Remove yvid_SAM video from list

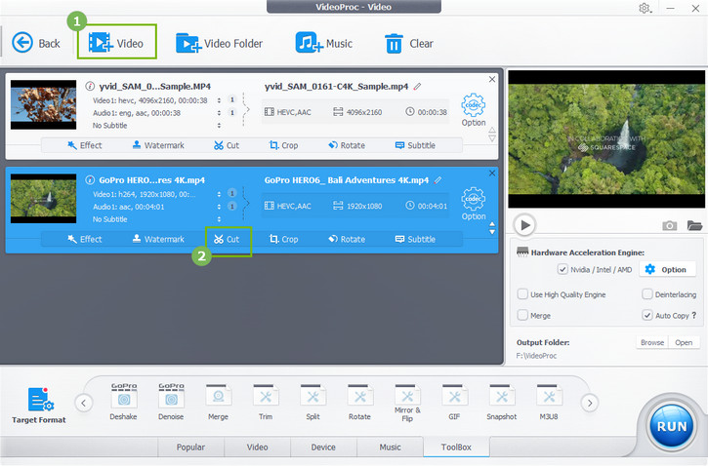tap(492, 79)
